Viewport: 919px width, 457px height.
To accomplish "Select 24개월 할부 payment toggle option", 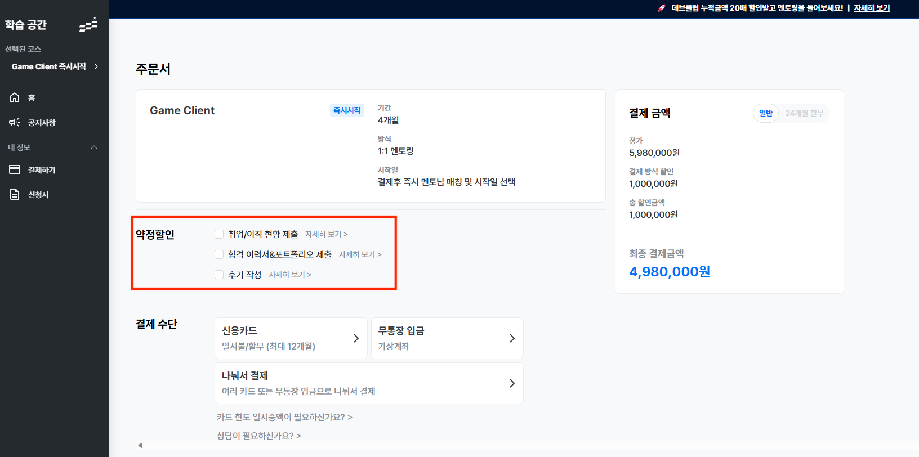I will tap(804, 113).
